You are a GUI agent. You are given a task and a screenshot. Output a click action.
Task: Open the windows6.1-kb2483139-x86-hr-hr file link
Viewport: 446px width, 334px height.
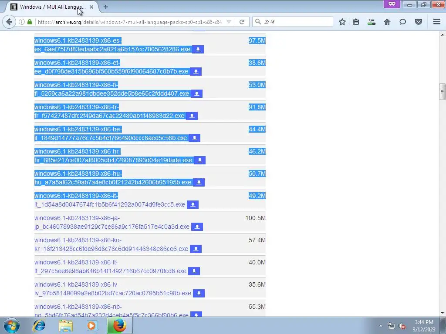pyautogui.click(x=113, y=156)
